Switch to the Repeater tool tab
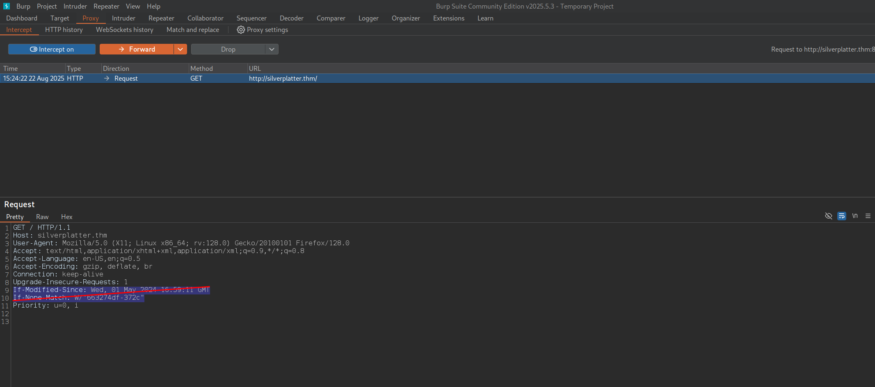This screenshot has height=387, width=875. [x=161, y=18]
